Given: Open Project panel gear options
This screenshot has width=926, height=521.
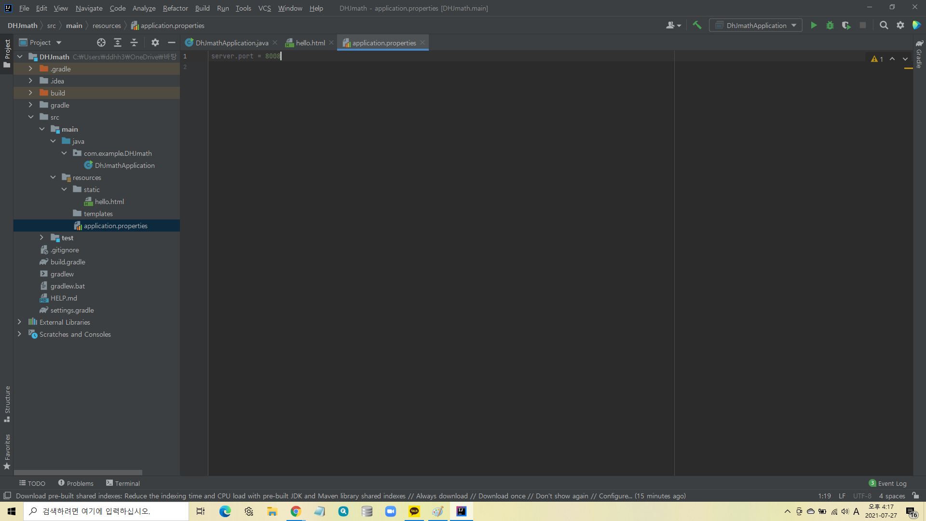Looking at the screenshot, I should 155,42.
